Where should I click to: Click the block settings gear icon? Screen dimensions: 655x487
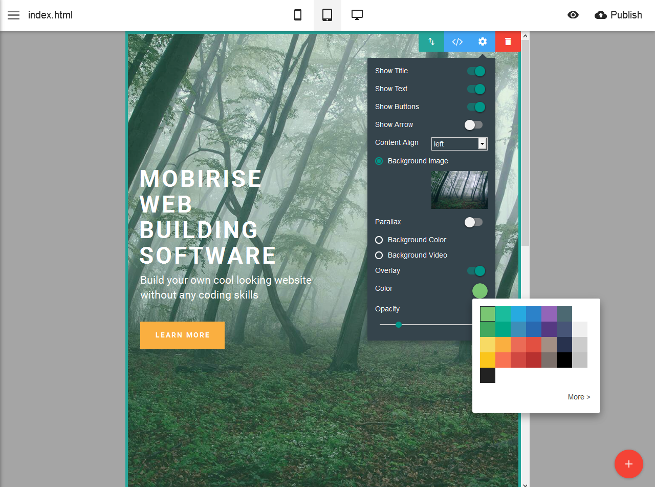coord(483,41)
